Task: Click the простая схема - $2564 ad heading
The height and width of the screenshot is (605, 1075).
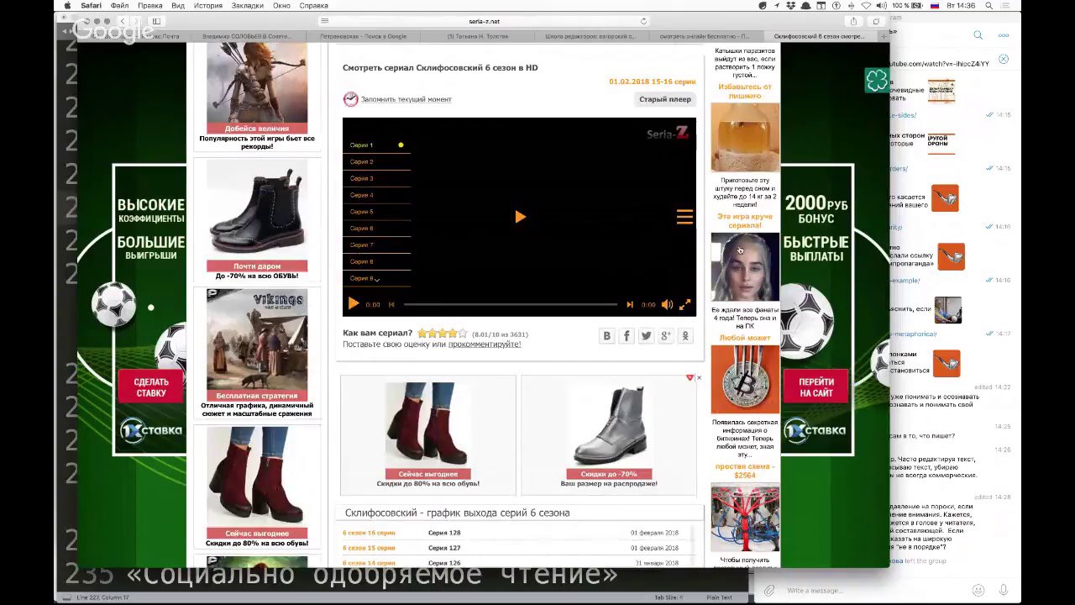Action: [745, 471]
